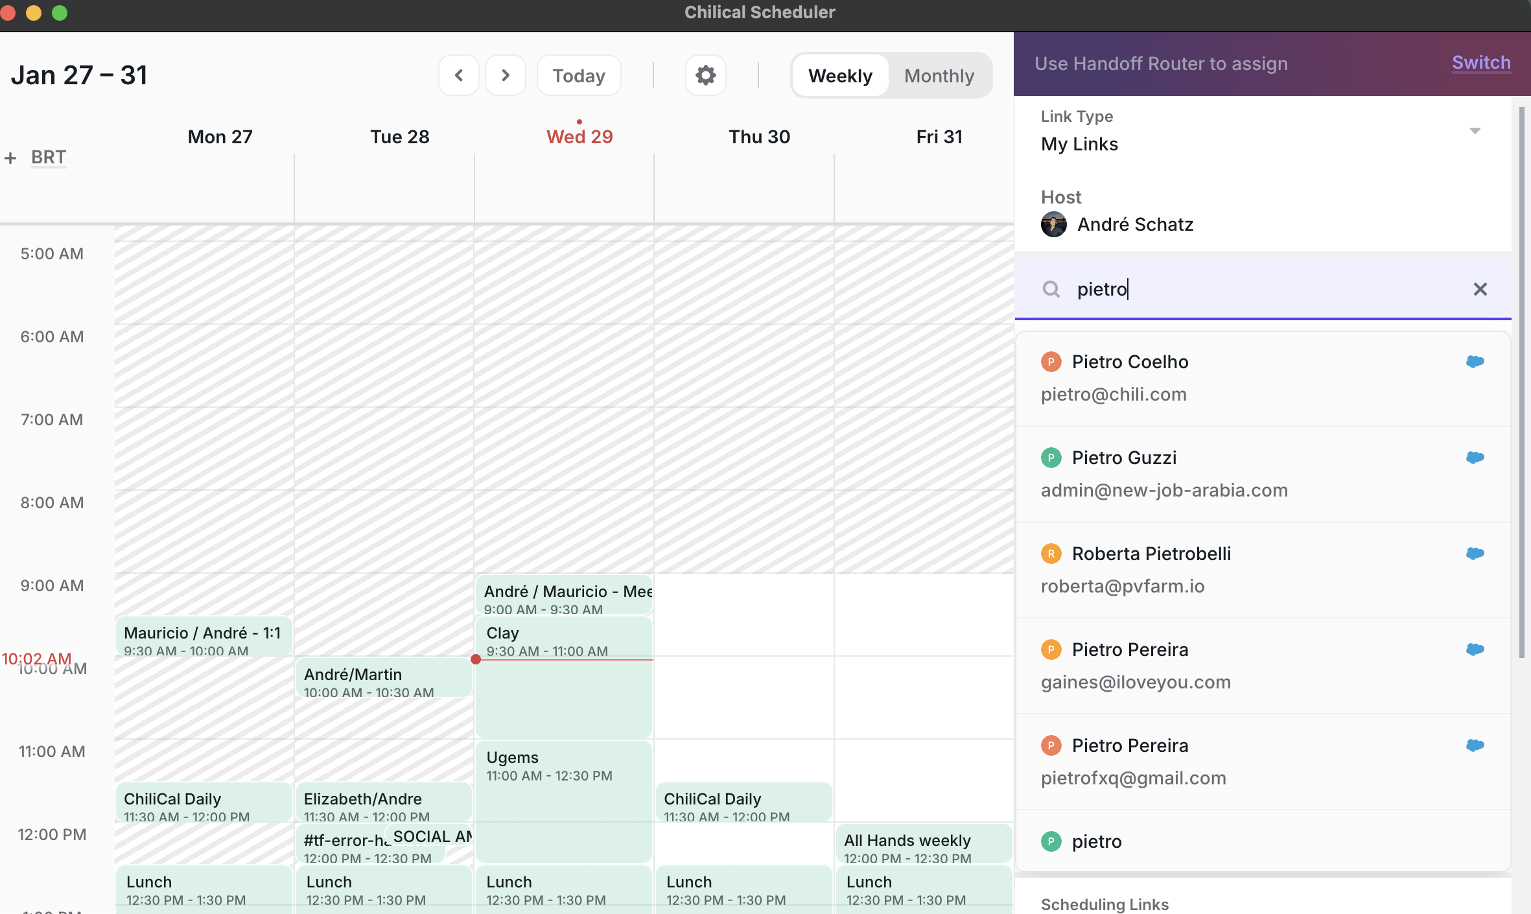Open Friday's Lunch event
The height and width of the screenshot is (914, 1531).
point(924,889)
